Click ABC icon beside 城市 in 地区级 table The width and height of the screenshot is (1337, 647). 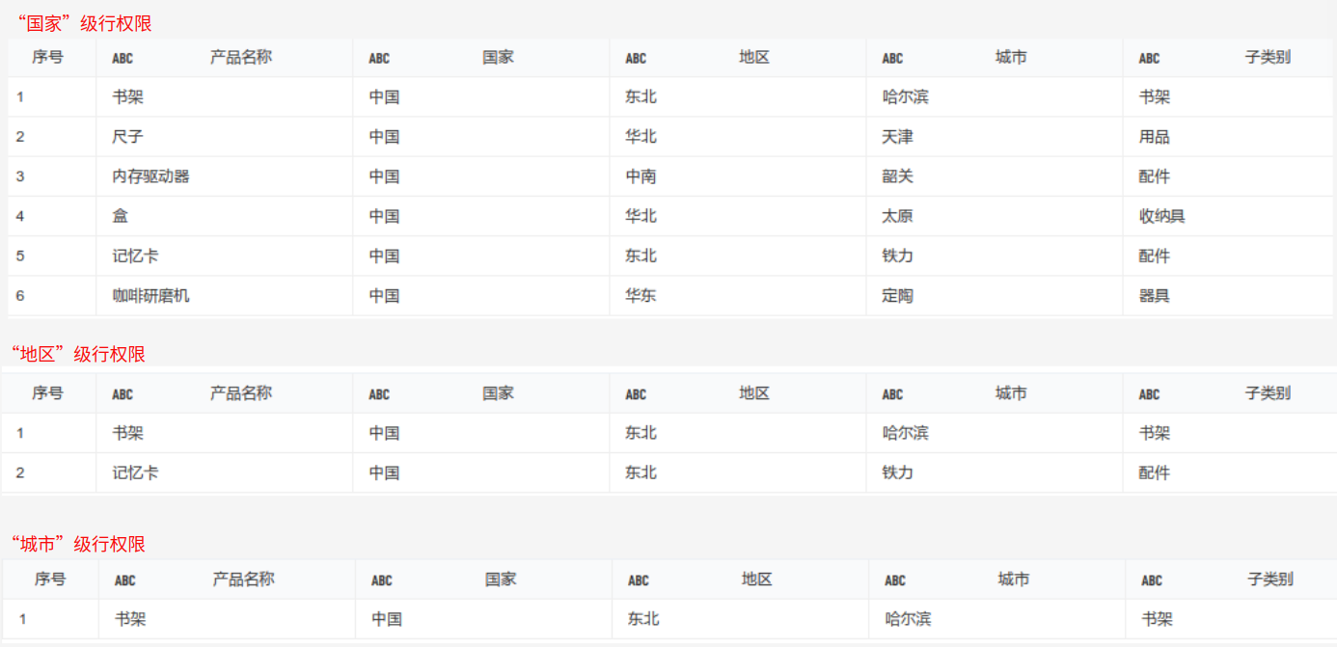(x=892, y=394)
